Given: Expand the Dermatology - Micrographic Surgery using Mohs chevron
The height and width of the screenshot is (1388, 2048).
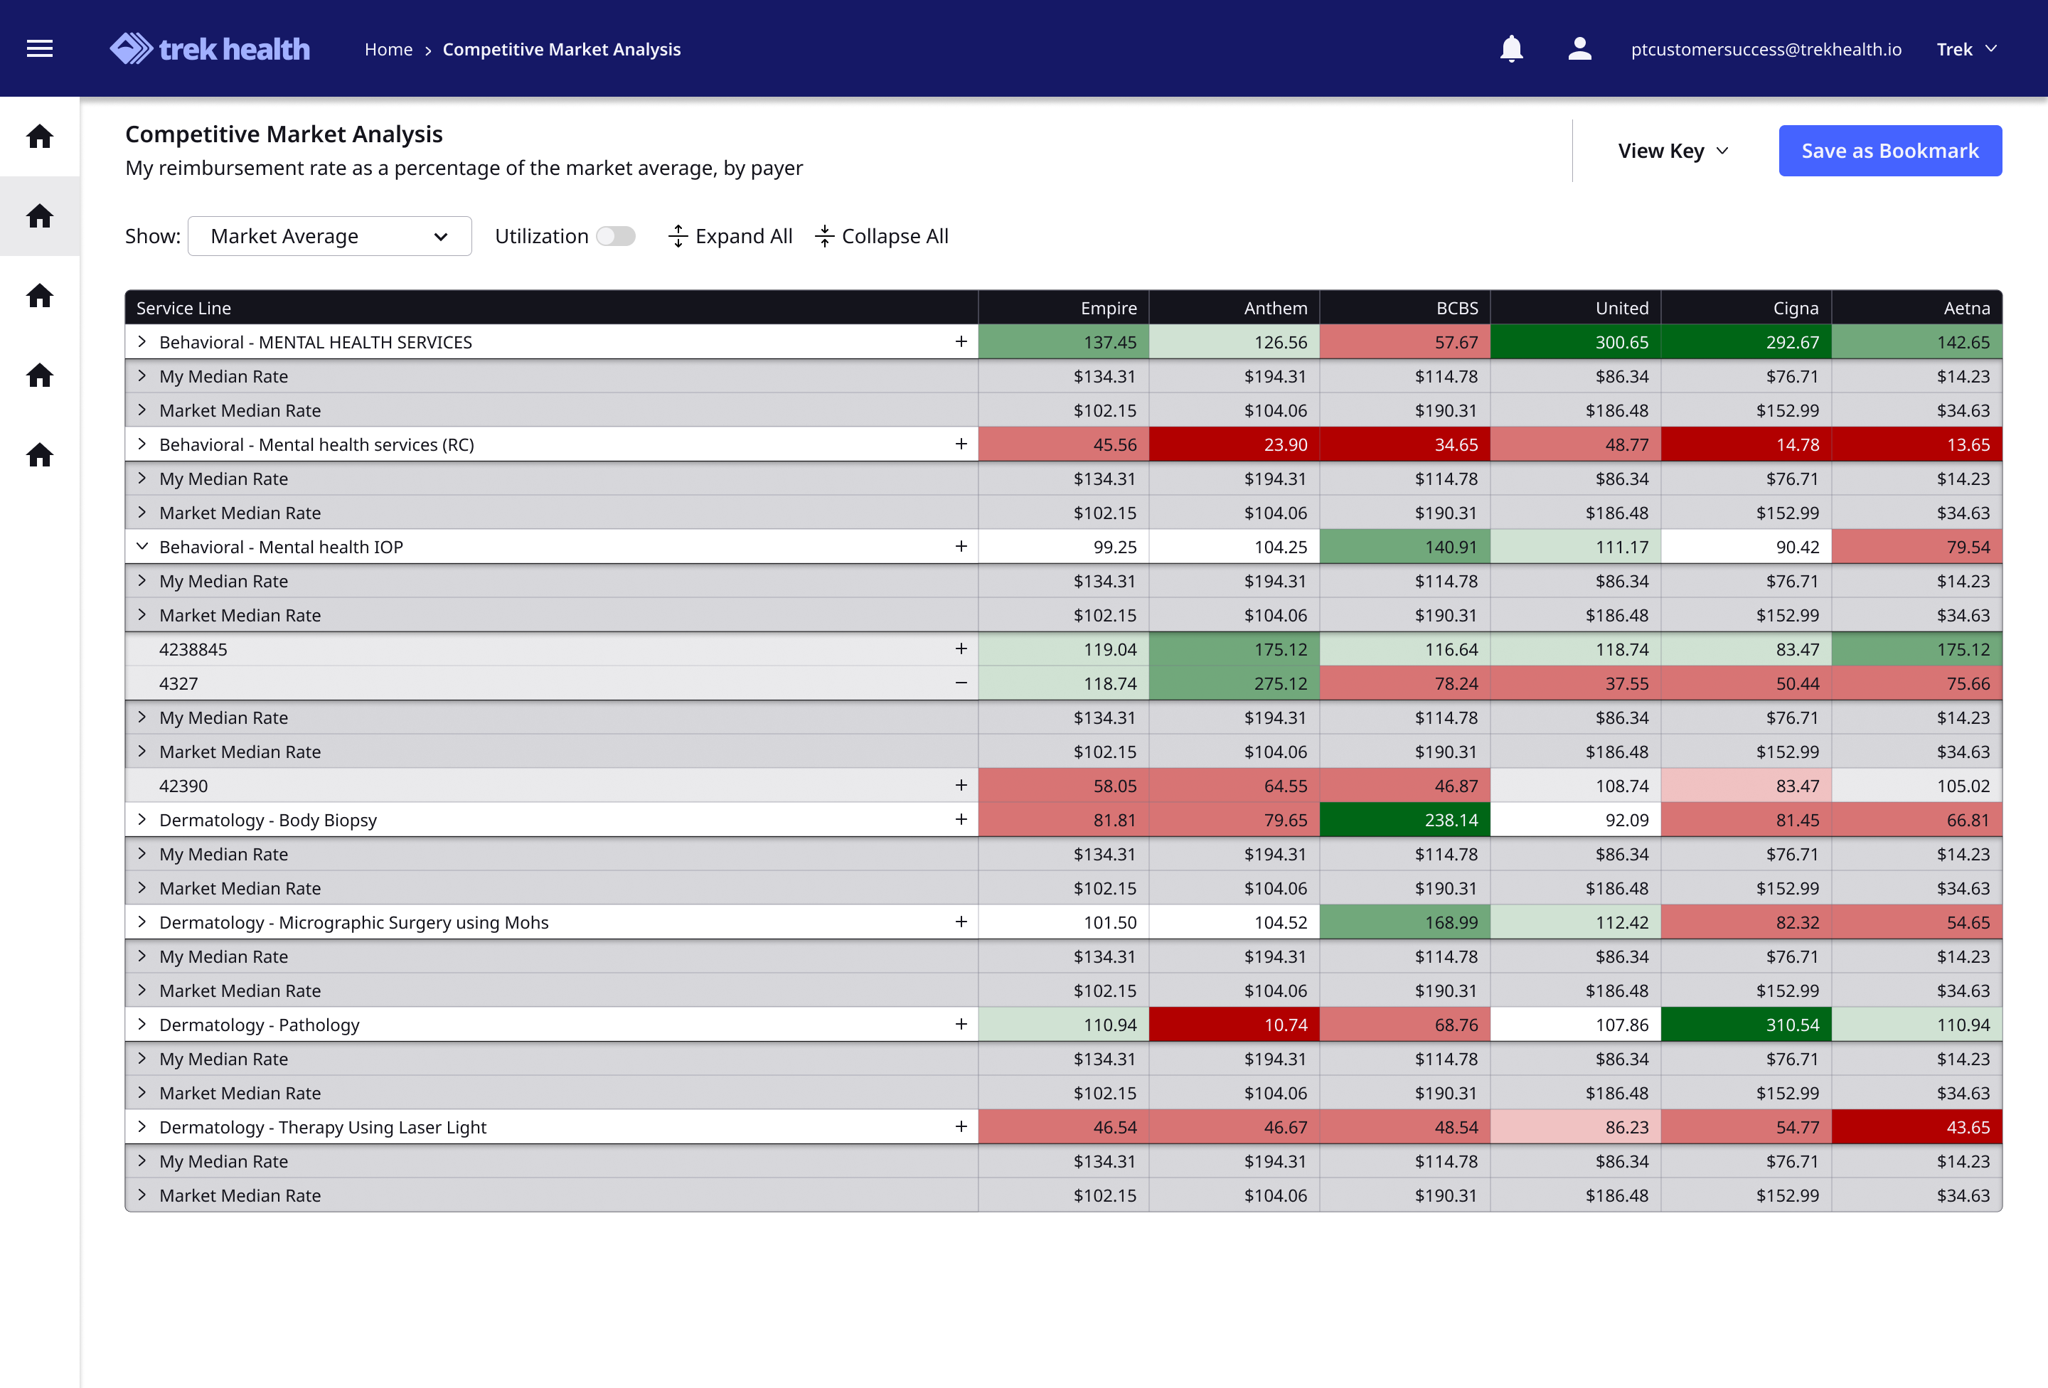Looking at the screenshot, I should [142, 922].
